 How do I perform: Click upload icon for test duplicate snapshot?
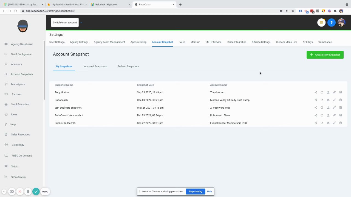click(x=328, y=108)
